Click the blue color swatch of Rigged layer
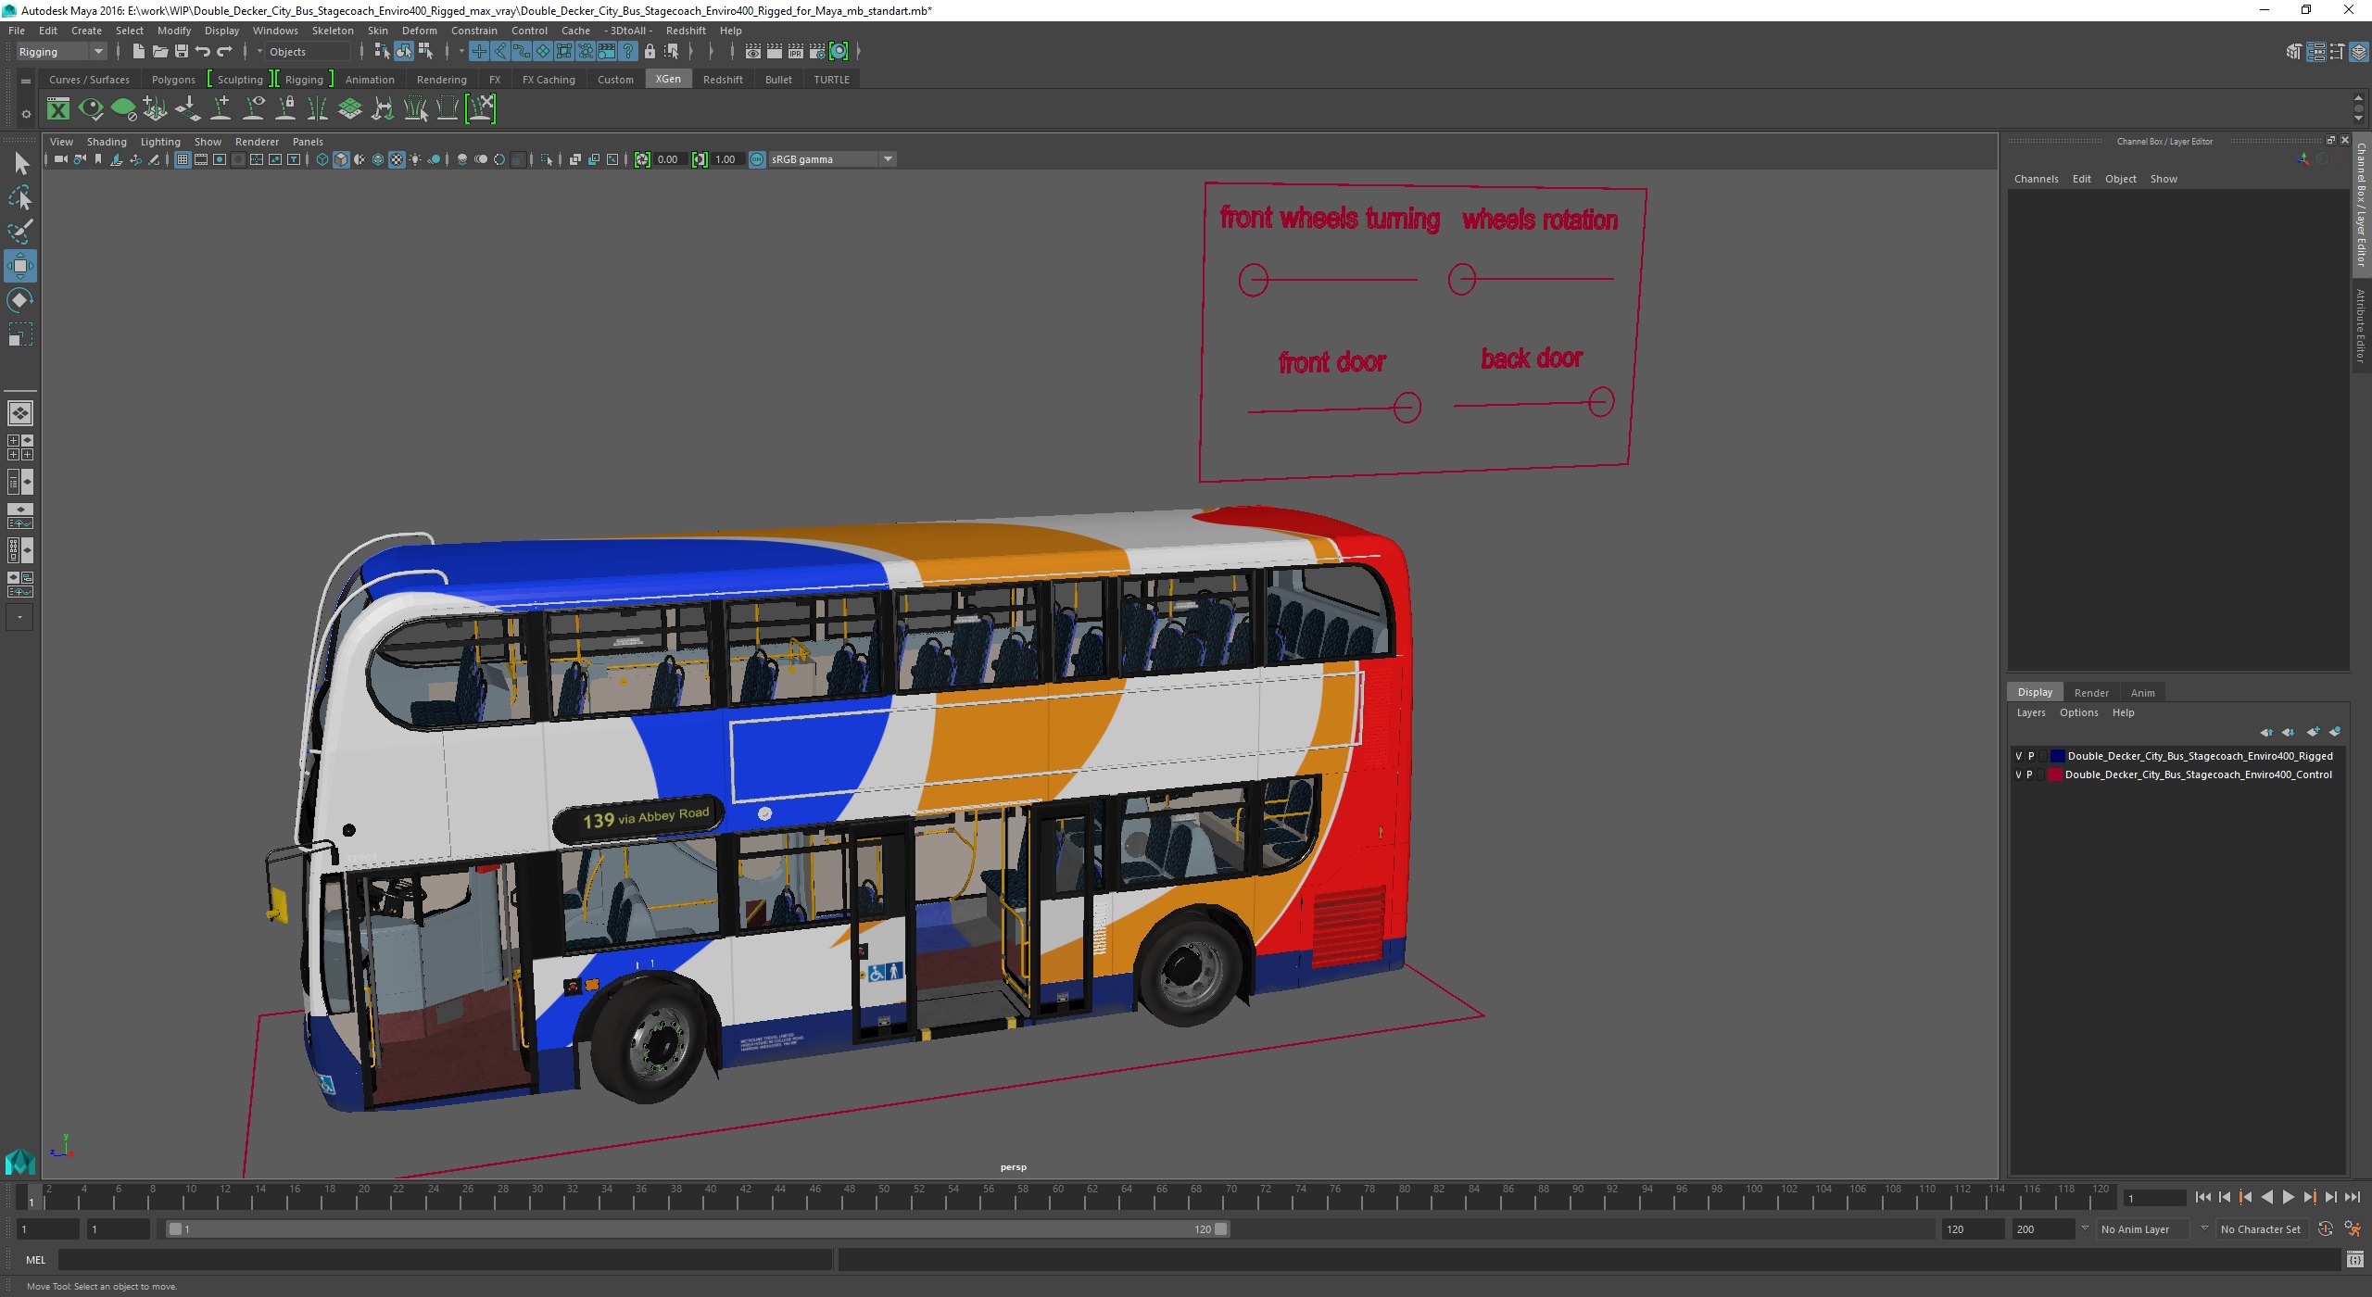Viewport: 2372px width, 1297px height. coord(2058,756)
